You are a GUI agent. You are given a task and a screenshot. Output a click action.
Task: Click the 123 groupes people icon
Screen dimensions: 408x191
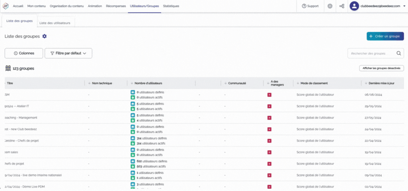8,68
